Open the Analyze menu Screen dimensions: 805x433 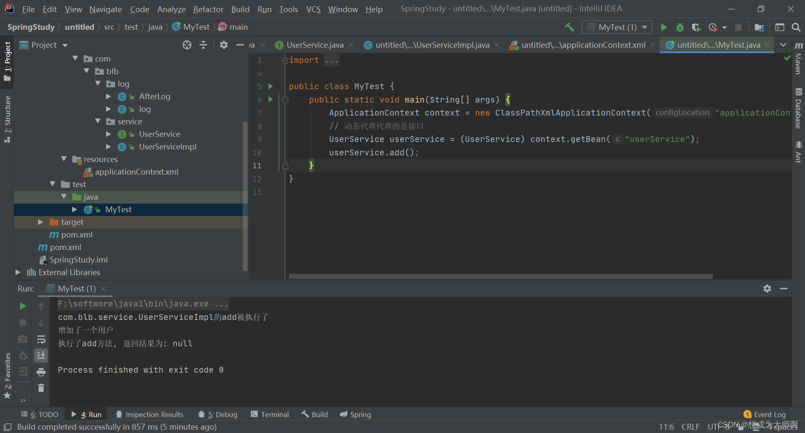click(x=171, y=9)
